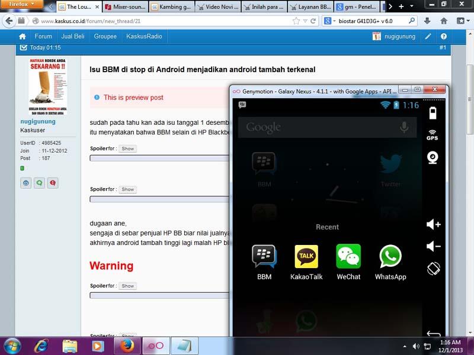Image resolution: width=474 pixels, height=355 pixels.
Task: Tap the WhatsApp icon in Recent
Action: click(390, 257)
